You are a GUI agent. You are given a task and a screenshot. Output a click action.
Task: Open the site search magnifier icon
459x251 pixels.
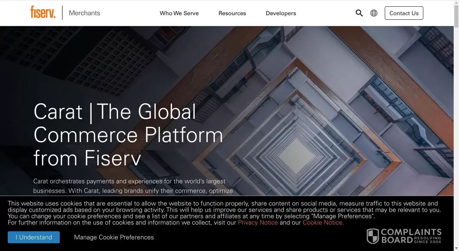click(x=359, y=13)
